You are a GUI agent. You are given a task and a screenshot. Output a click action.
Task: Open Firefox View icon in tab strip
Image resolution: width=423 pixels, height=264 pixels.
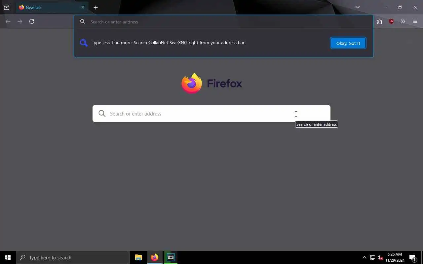[7, 7]
